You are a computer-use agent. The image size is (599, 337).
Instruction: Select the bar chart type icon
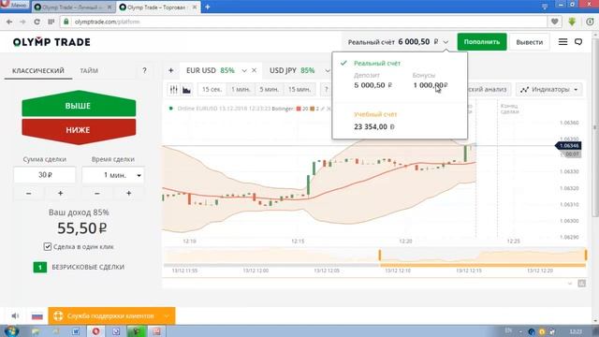pos(174,90)
